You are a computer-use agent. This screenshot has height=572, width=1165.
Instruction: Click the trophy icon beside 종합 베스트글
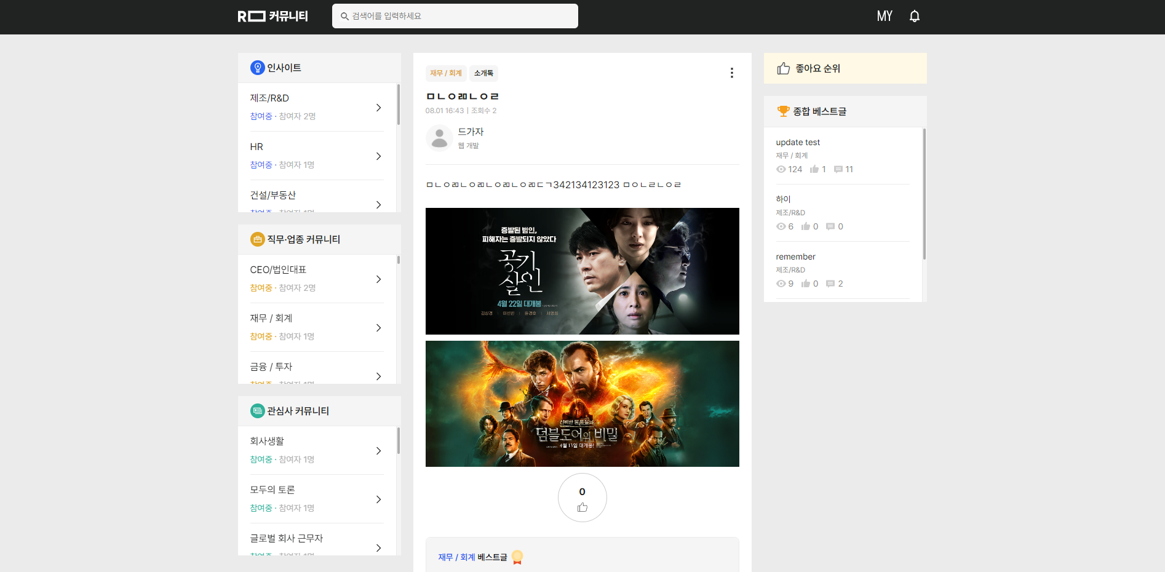click(783, 111)
